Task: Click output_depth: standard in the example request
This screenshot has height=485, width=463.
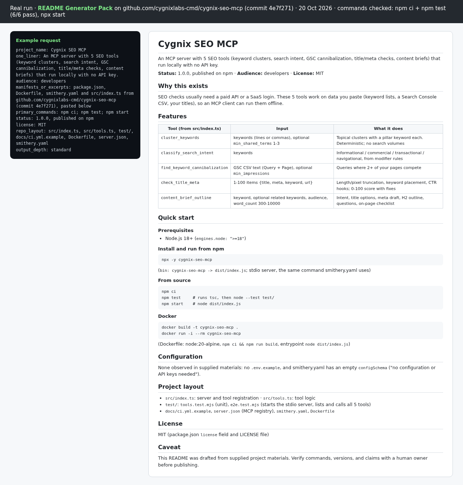Action: 43,150
